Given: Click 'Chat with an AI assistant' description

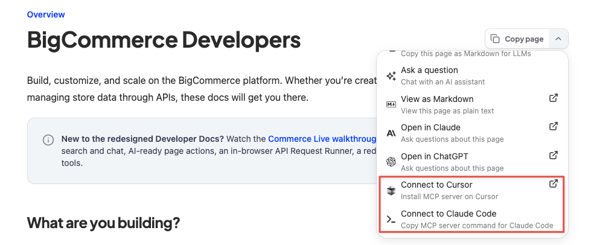Looking at the screenshot, I should click(x=443, y=82).
